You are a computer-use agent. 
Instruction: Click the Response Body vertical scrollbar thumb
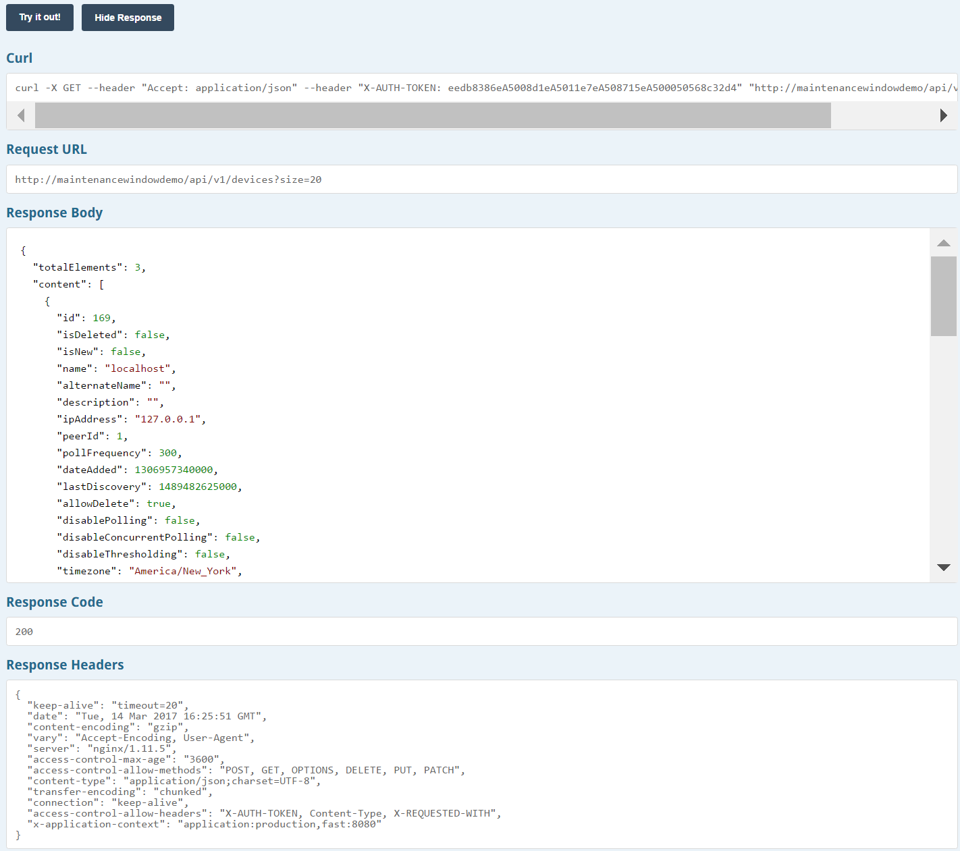coord(944,296)
